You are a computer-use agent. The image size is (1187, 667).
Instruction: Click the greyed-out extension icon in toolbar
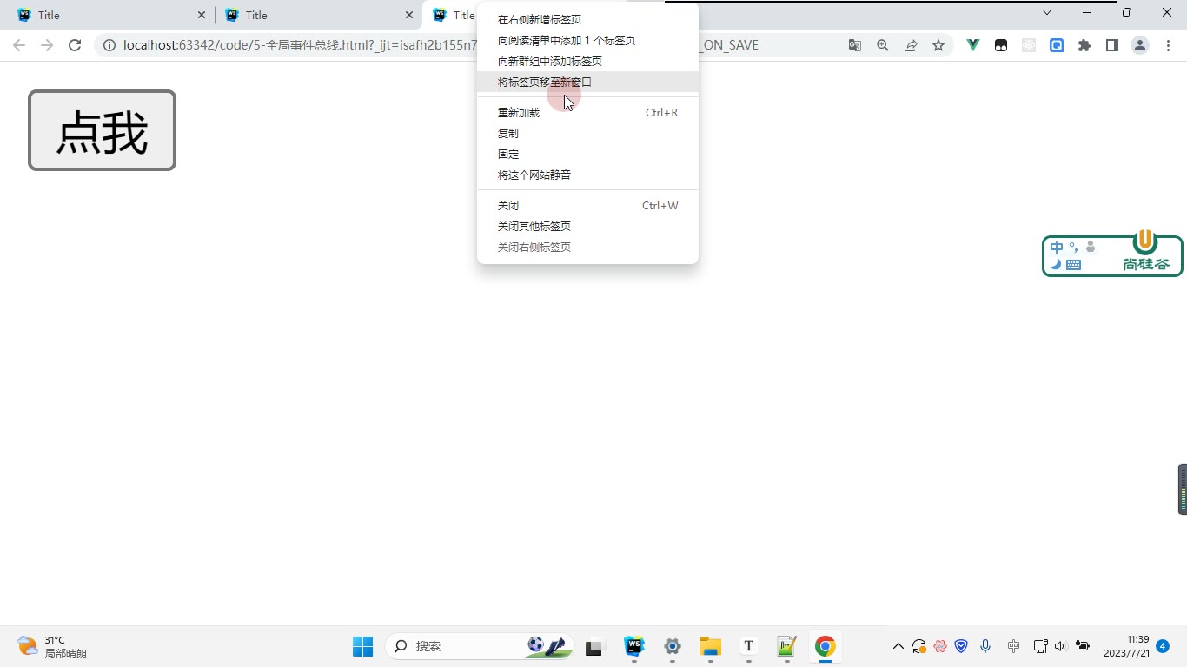pos(1029,45)
